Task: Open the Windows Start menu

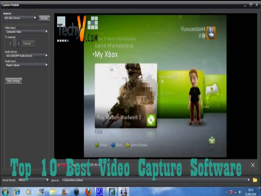Action: click(x=5, y=192)
